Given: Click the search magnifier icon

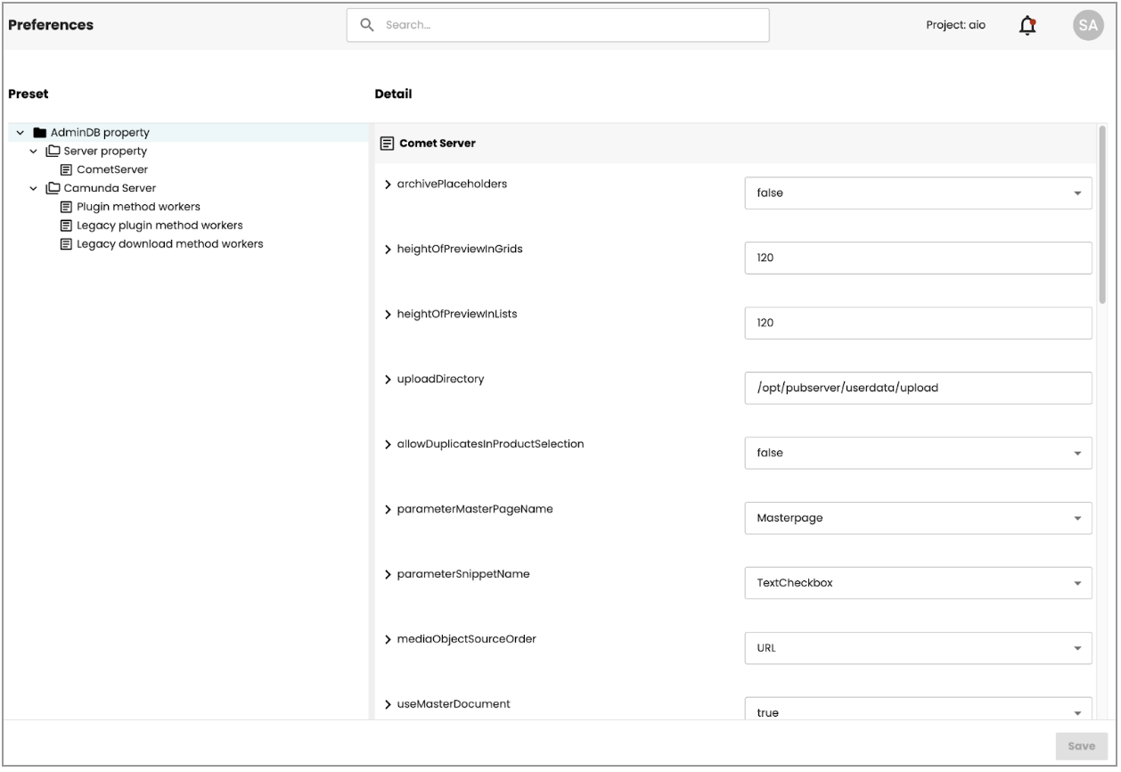Looking at the screenshot, I should pos(366,25).
